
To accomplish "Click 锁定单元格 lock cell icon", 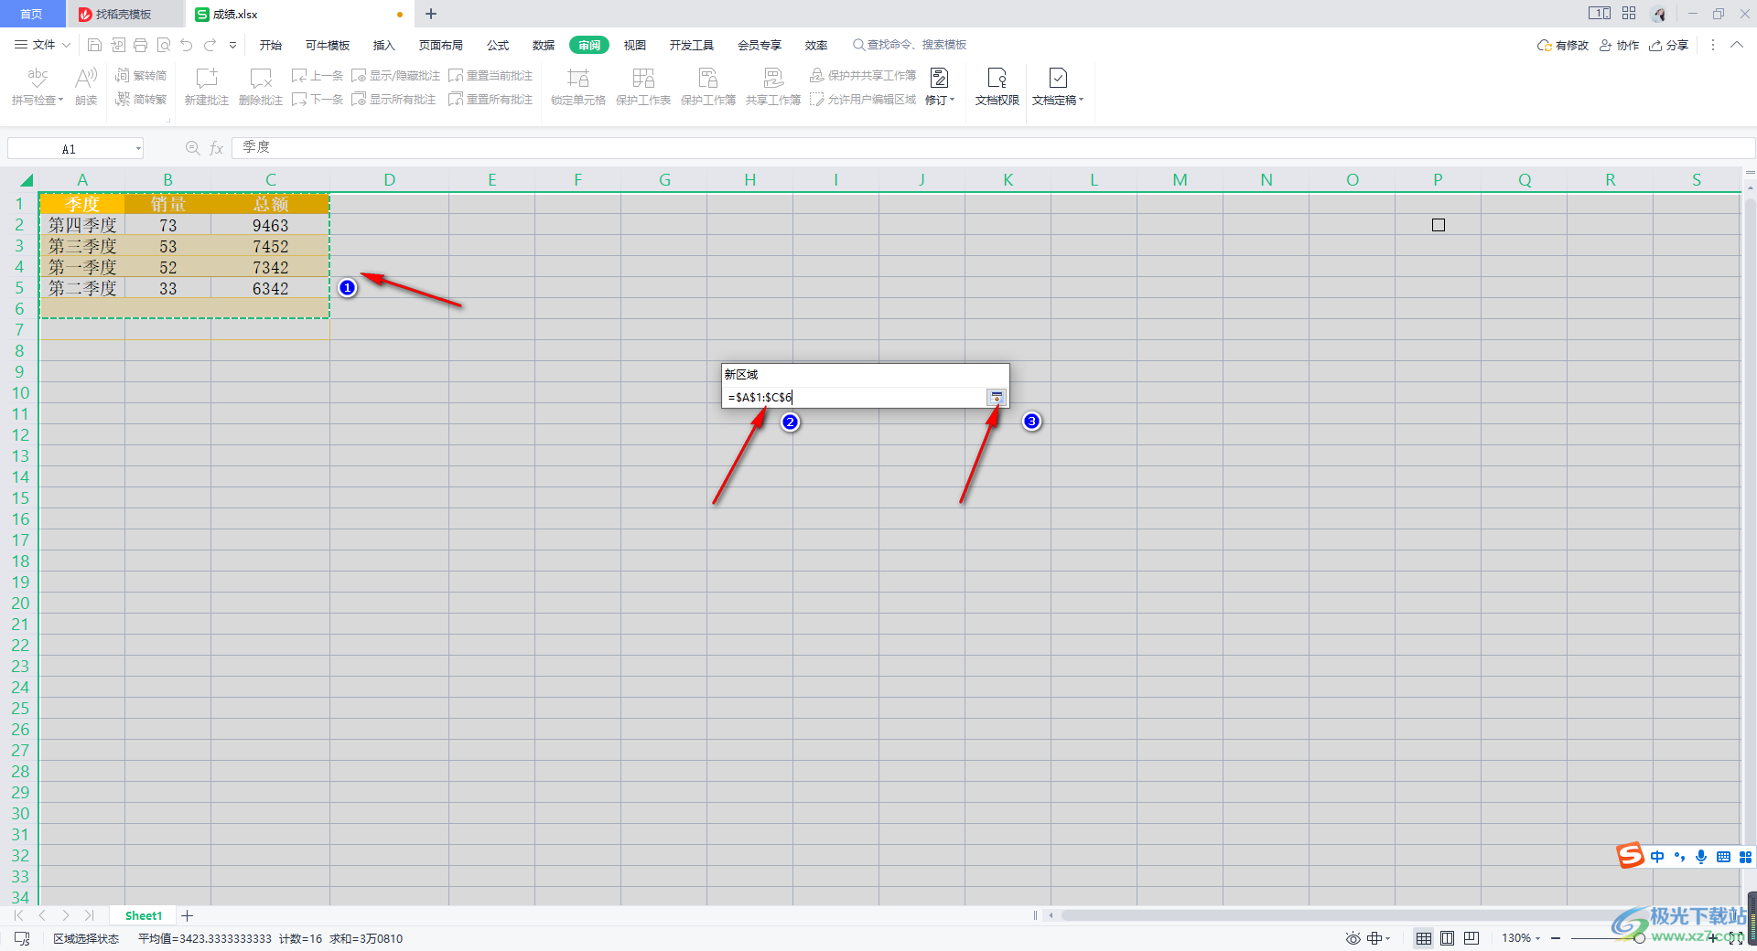I will (578, 78).
